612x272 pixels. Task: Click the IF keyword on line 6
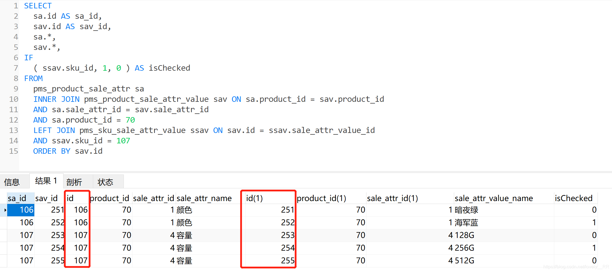pos(29,58)
